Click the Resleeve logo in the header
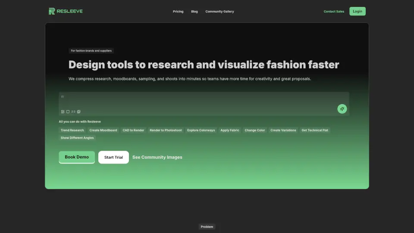Viewport: 414px width, 233px height. click(66, 11)
